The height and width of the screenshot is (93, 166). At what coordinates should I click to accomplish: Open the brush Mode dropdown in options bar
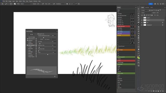[26, 4]
